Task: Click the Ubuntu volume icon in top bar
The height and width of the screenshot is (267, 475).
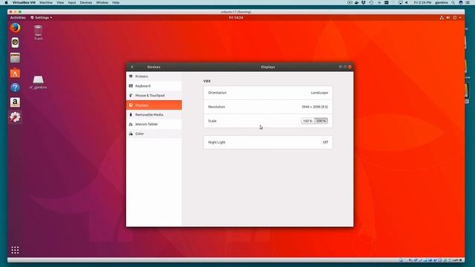Action: 448,18
